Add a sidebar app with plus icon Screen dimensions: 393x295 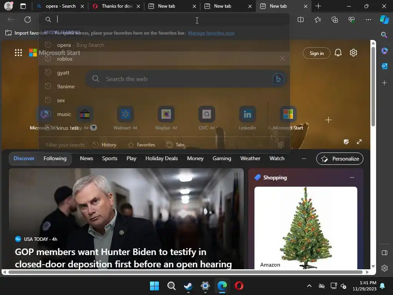(x=384, y=83)
